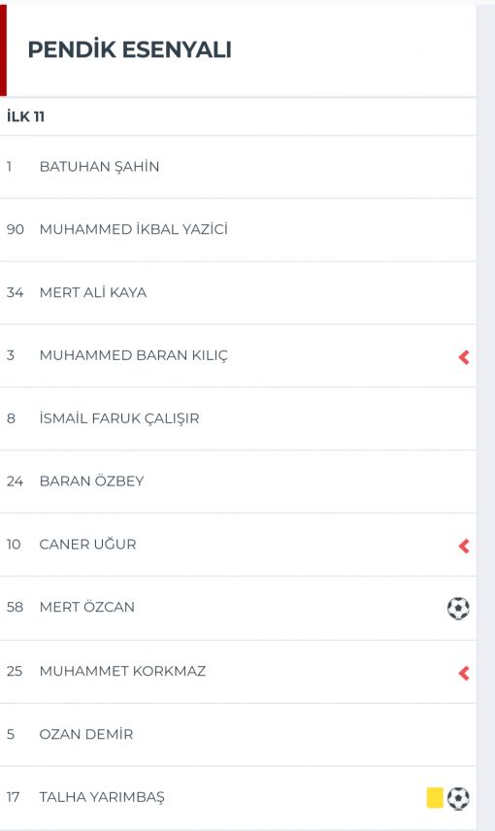This screenshot has height=831, width=495.
Task: Click the İLK 11 section label
Action: [x=25, y=116]
